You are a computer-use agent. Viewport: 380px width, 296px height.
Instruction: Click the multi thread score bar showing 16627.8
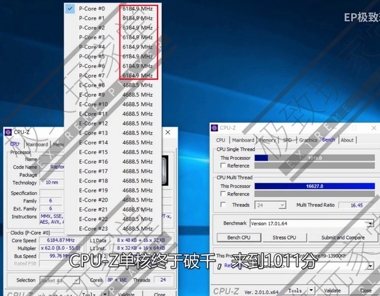(314, 186)
